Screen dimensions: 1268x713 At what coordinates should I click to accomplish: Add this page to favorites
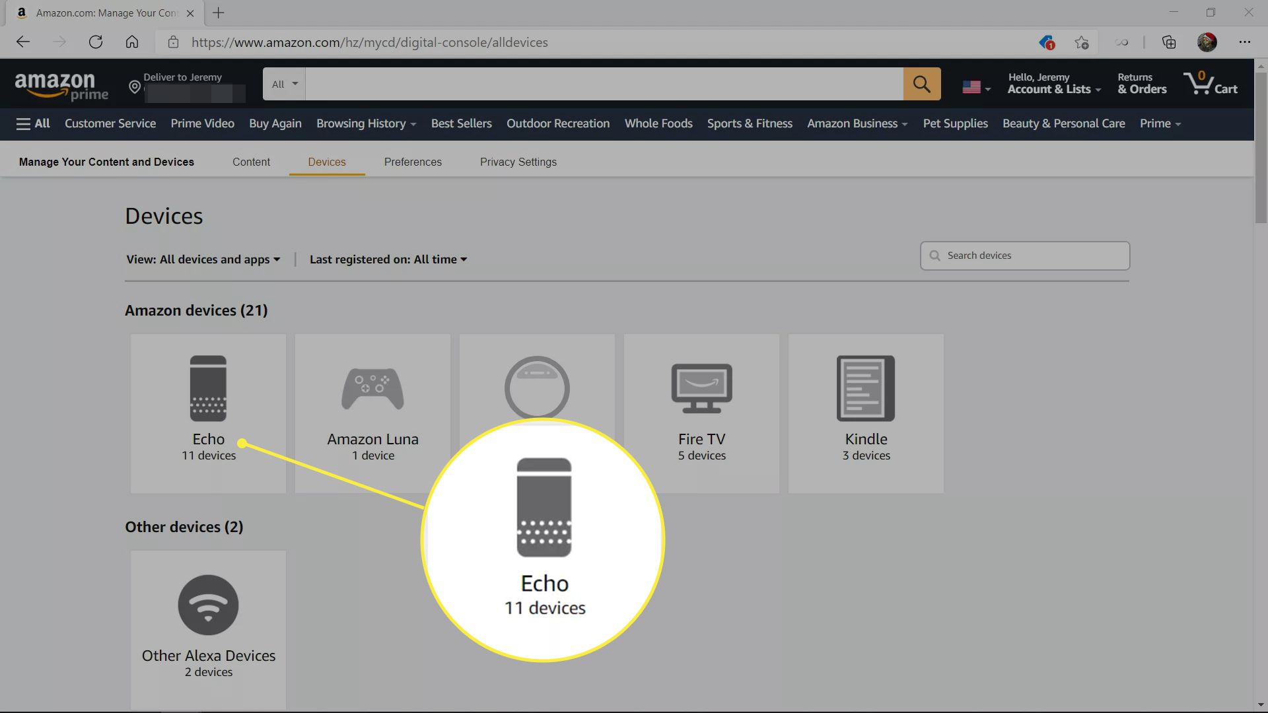[x=1081, y=42]
